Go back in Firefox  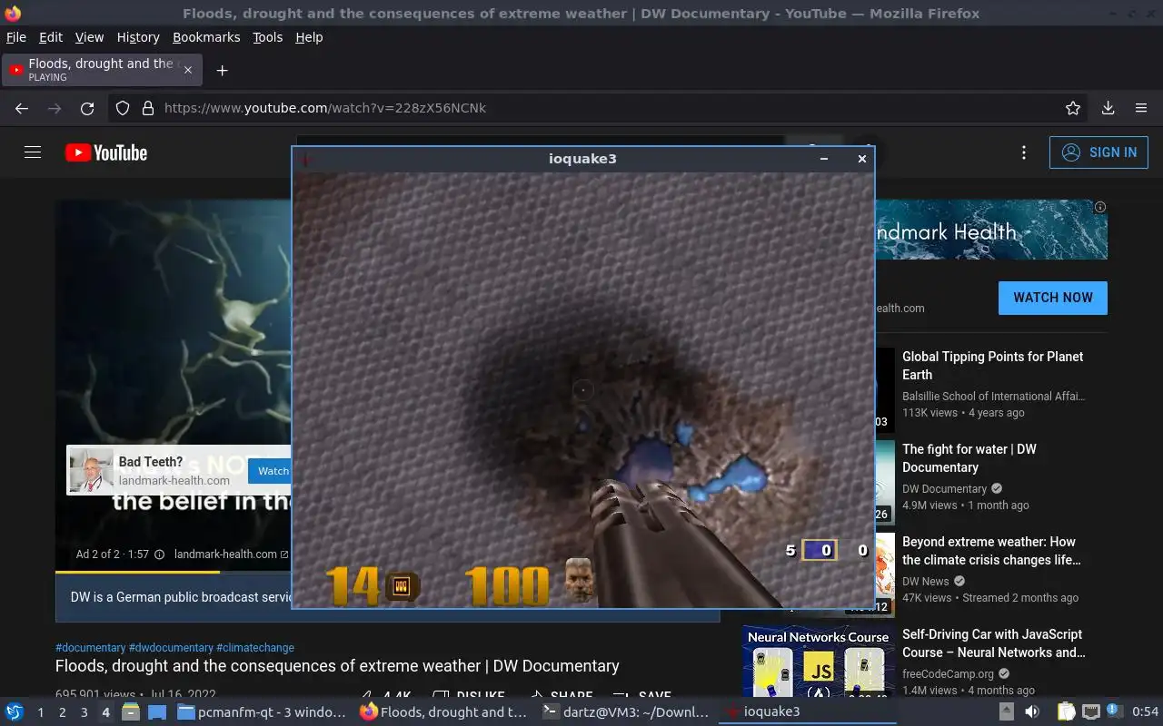point(22,108)
